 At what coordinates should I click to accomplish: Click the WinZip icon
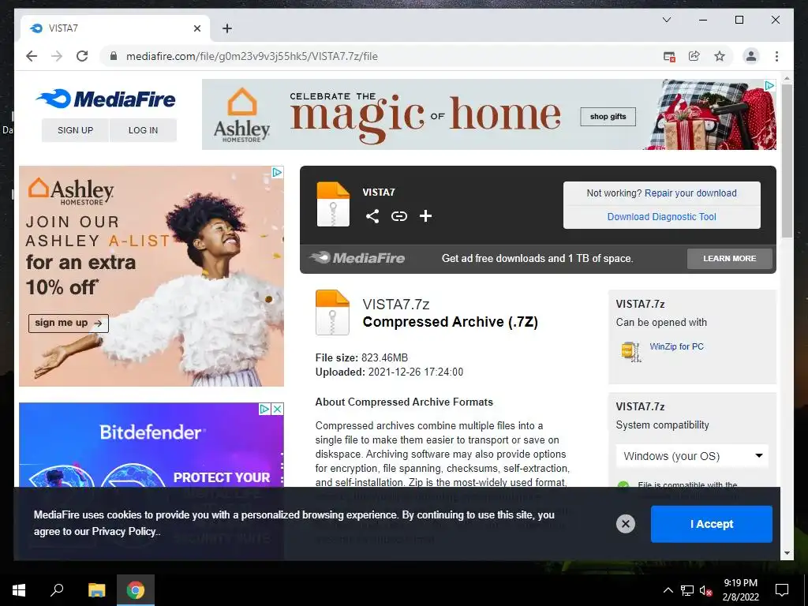point(631,351)
